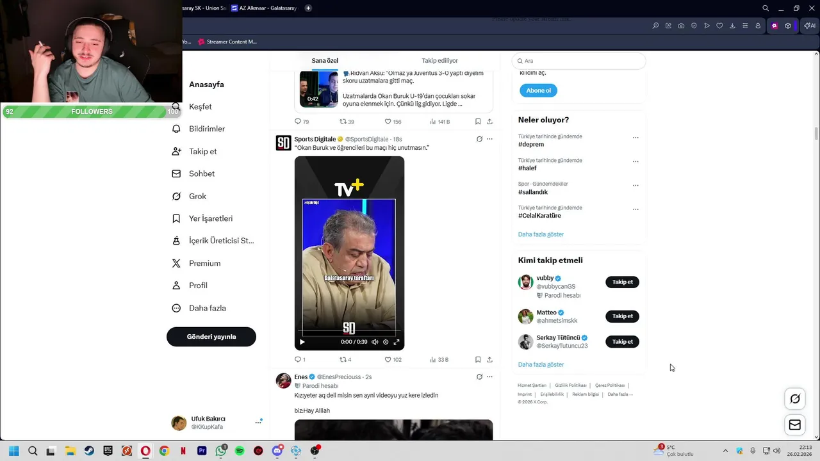Screen dimensions: 820x461
Task: Click Daha fazla göster under Kimi takip etmeli
Action: coord(541,364)
